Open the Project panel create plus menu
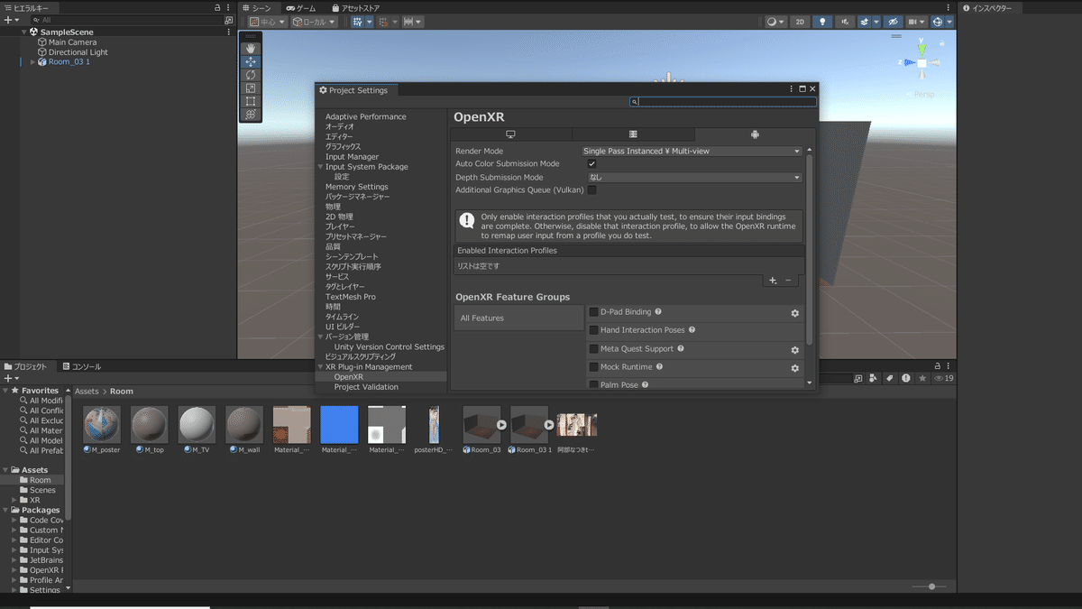Screen dimensions: 1082x609 click(x=11, y=379)
